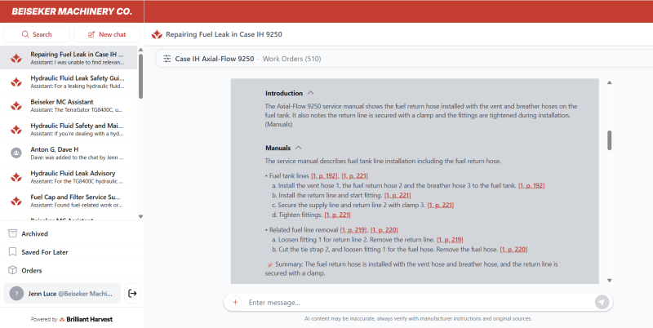Click the Archived box icon
The width and height of the screenshot is (653, 328).
(12, 233)
